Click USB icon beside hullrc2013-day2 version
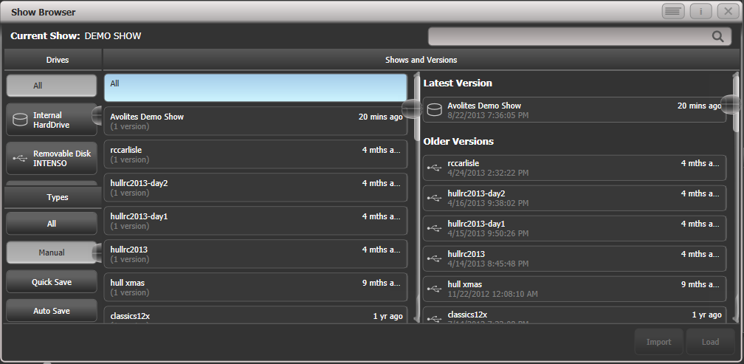 (x=434, y=198)
